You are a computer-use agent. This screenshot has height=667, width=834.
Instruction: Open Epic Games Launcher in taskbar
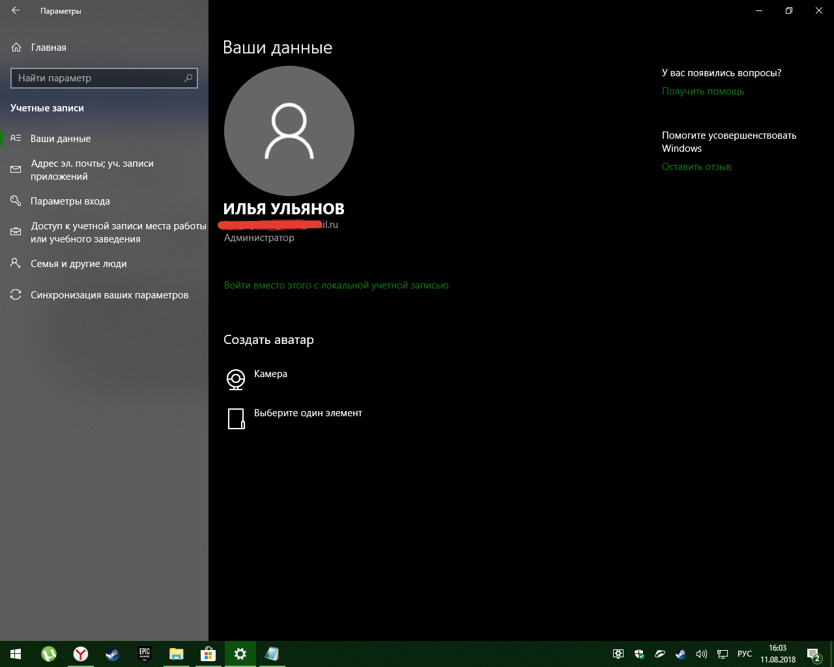(144, 654)
